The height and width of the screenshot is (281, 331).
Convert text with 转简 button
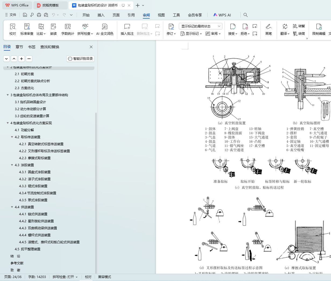click(299, 34)
